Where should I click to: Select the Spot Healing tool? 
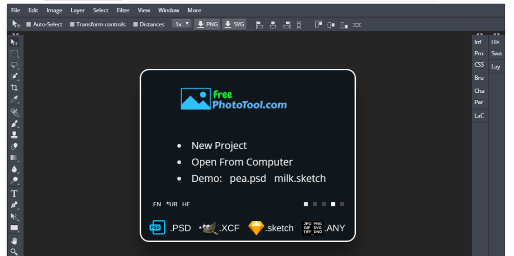point(14,112)
